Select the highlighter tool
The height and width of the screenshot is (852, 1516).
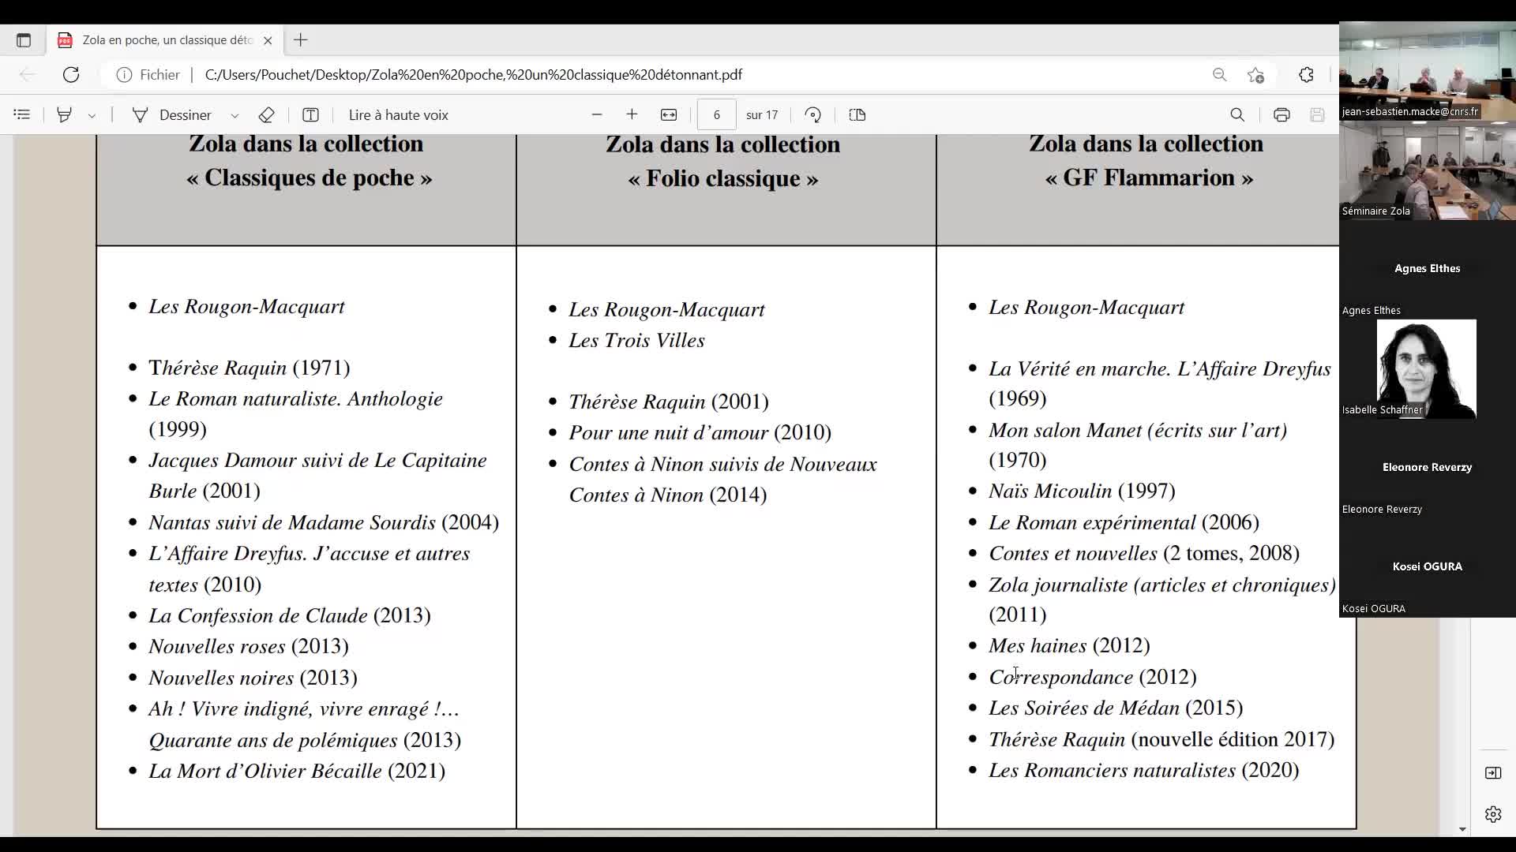[65, 115]
